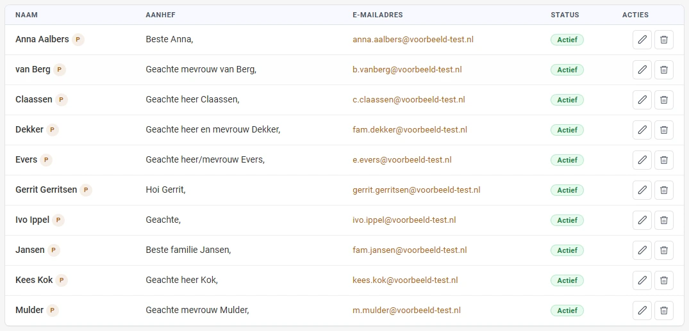
Task: Edit Gerrit Gerritsen's record
Action: pyautogui.click(x=642, y=190)
